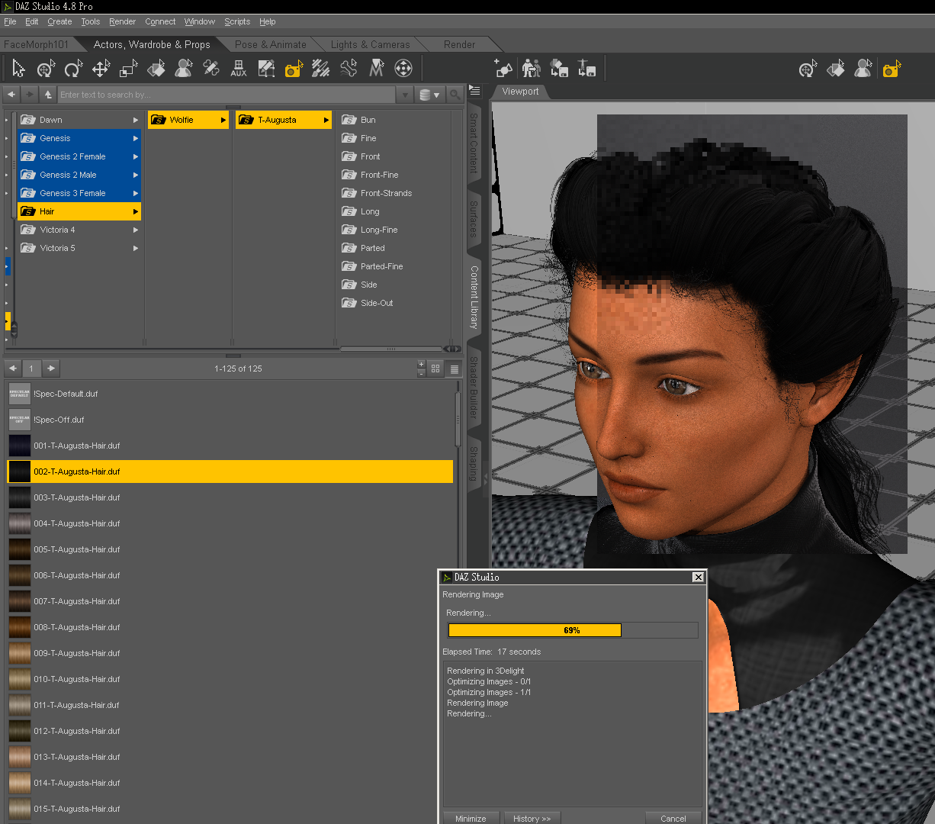Pick the Translate move tool
The height and width of the screenshot is (824, 935).
pyautogui.click(x=101, y=69)
